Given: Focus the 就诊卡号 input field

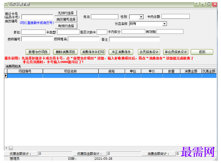Looking at the screenshot, I should 37,17.
